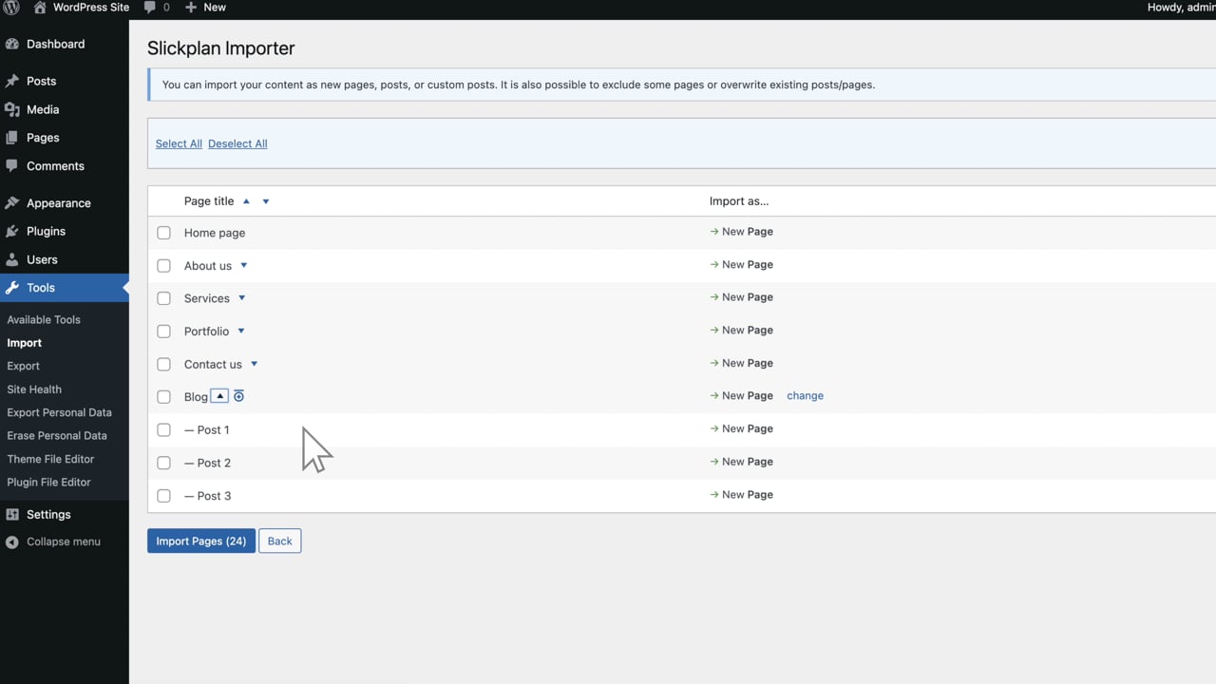Click the Select All link
Viewport: 1216px width, 684px height.
tap(179, 143)
